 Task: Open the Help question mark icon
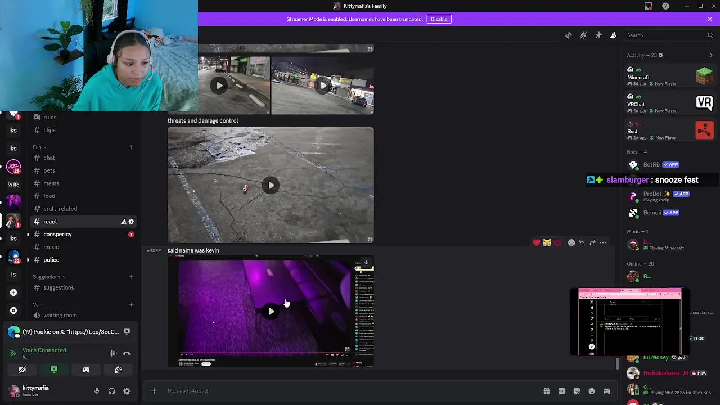665,6
